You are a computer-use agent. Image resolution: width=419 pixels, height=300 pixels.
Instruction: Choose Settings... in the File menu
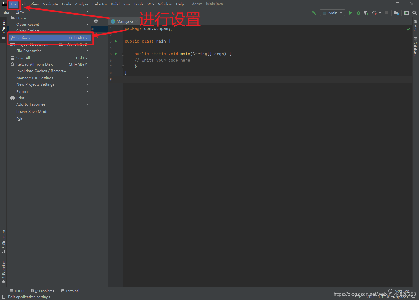[50, 38]
